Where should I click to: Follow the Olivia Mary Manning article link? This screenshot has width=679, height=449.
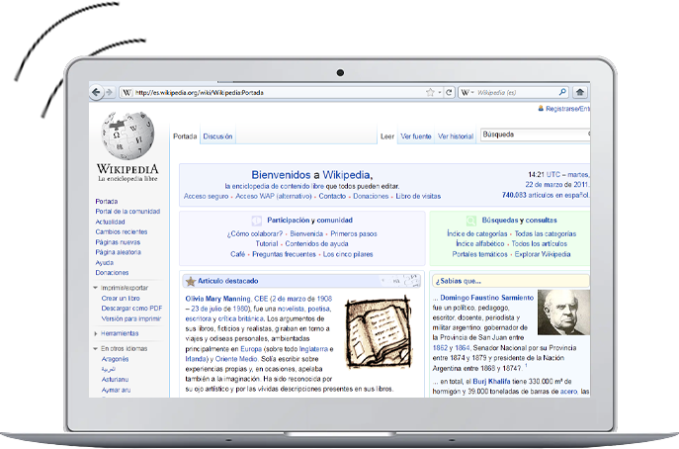click(x=220, y=298)
